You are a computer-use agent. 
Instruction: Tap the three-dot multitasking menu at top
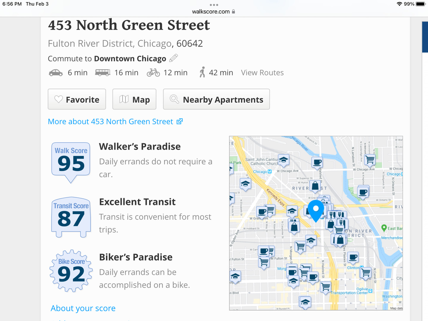click(x=214, y=5)
